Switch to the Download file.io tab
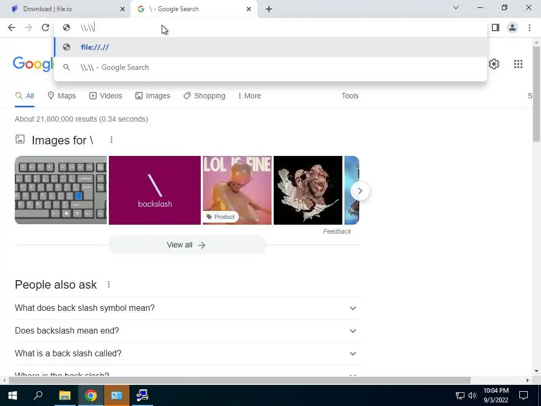 (66, 10)
